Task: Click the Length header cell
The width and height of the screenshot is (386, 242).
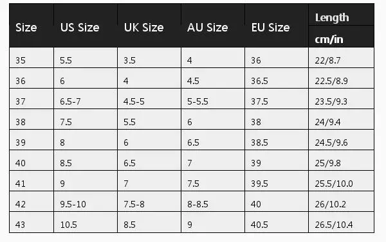Action: [341, 15]
